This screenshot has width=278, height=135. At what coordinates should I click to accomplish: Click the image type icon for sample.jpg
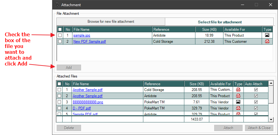[267, 35]
